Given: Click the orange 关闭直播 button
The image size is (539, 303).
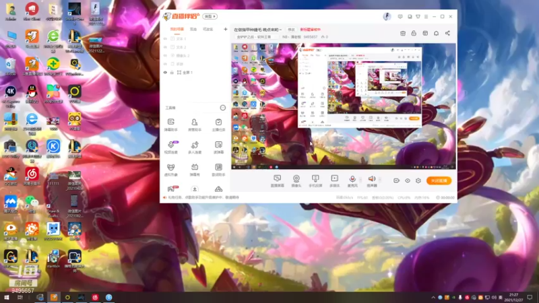Looking at the screenshot, I should pyautogui.click(x=439, y=180).
